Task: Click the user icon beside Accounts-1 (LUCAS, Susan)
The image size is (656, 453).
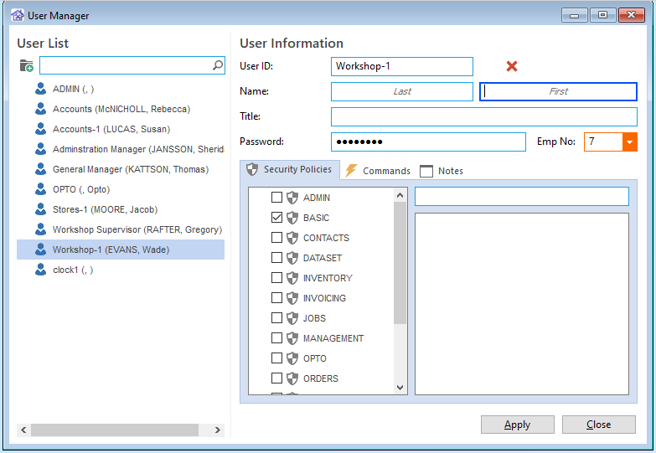Action: (40, 129)
